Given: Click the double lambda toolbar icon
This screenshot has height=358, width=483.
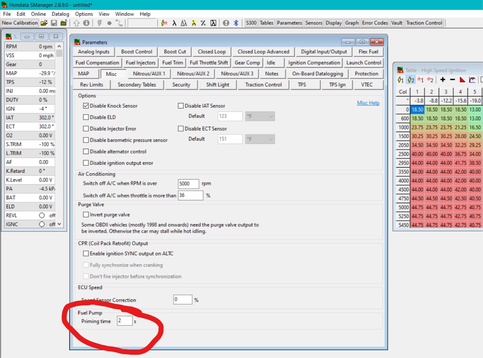Looking at the screenshot, I should coord(184,23).
